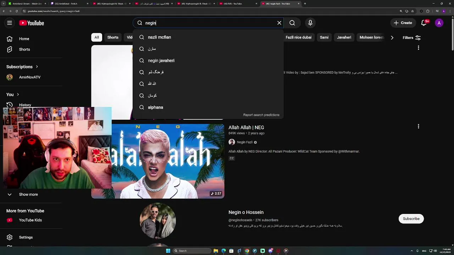Click the browser address bar URL
The width and height of the screenshot is (454, 255).
(53, 11)
